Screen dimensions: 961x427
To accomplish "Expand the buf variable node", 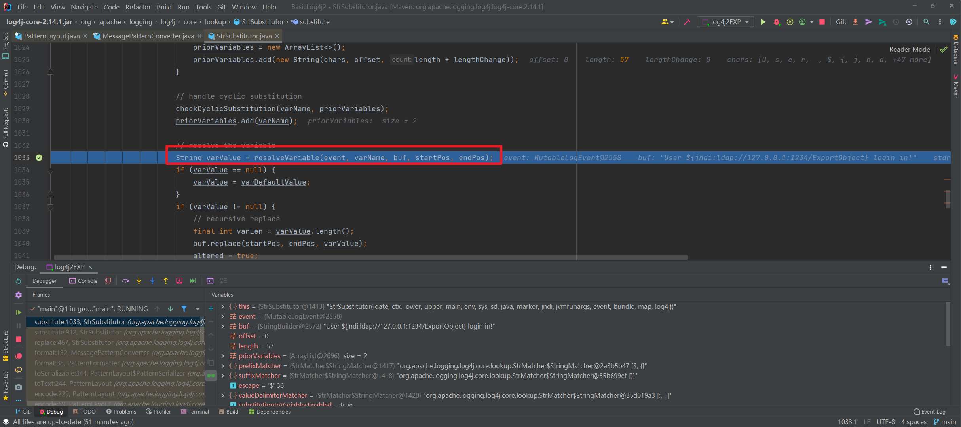I will click(223, 326).
